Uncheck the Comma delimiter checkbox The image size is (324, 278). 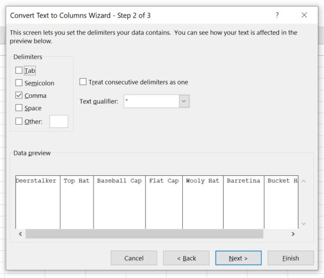coord(19,96)
